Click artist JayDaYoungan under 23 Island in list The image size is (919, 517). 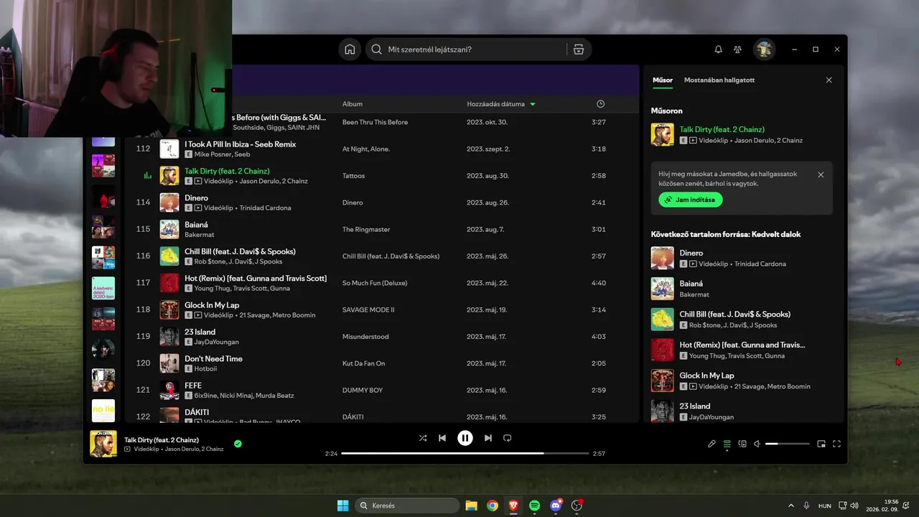click(217, 342)
